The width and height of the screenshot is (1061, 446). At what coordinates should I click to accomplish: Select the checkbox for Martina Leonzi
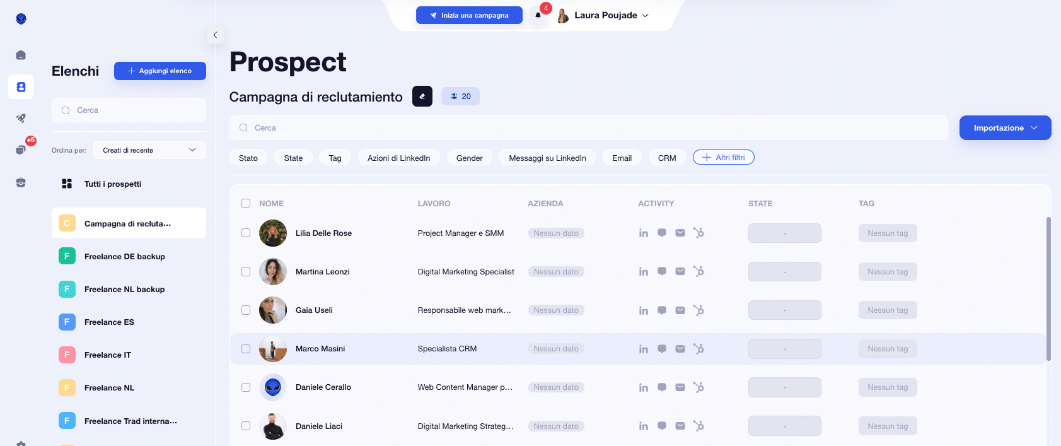[246, 272]
